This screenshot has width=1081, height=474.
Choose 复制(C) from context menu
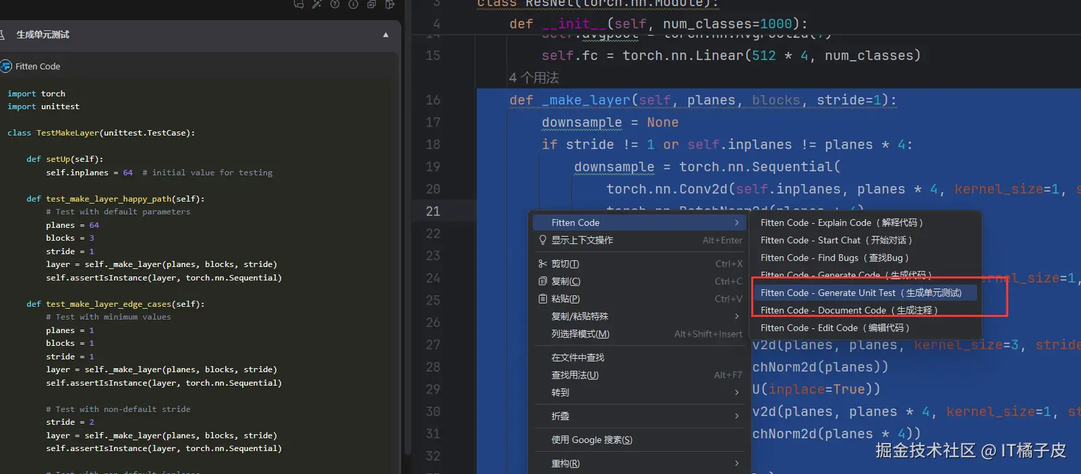639,281
